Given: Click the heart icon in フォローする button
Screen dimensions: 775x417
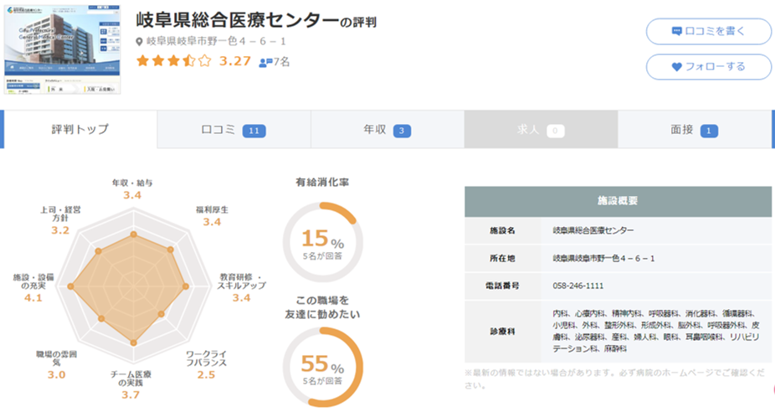Looking at the screenshot, I should [x=676, y=67].
